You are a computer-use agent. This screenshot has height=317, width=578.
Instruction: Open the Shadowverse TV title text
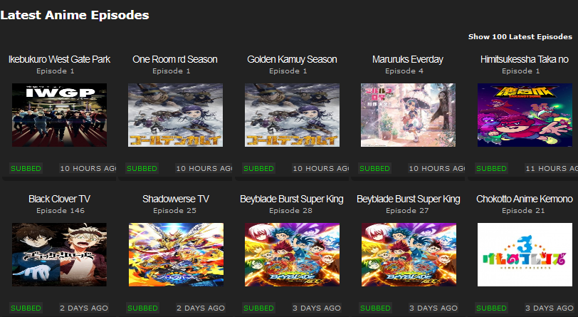click(175, 199)
